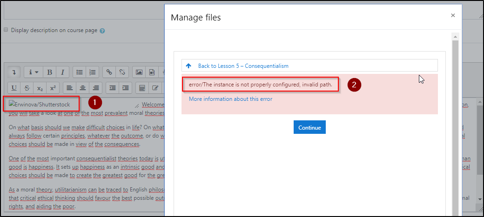Go back to Lesson 5 – Consequentialism

(243, 66)
